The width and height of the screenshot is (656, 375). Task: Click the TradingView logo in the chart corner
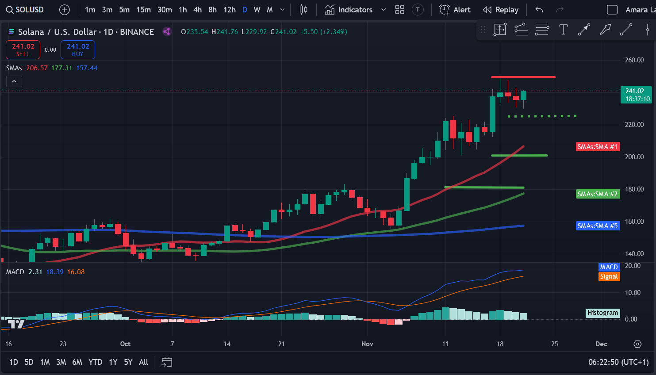(x=16, y=324)
